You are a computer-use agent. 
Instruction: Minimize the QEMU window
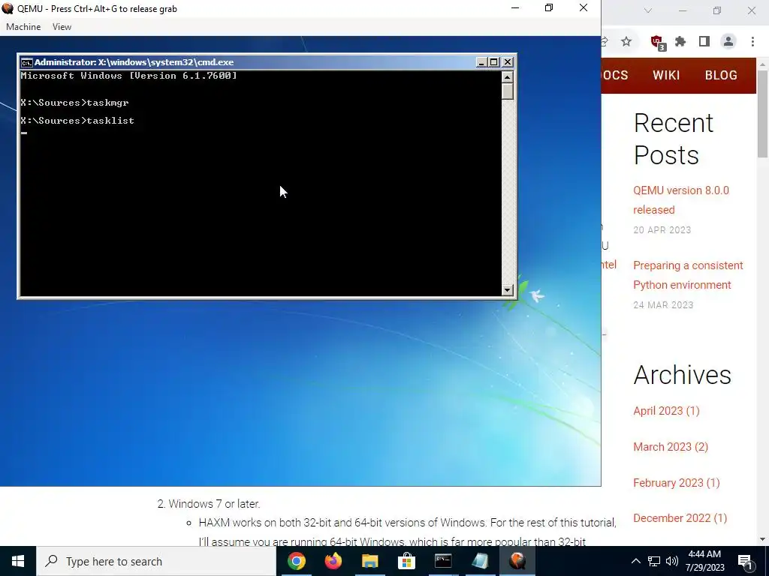[x=515, y=7]
